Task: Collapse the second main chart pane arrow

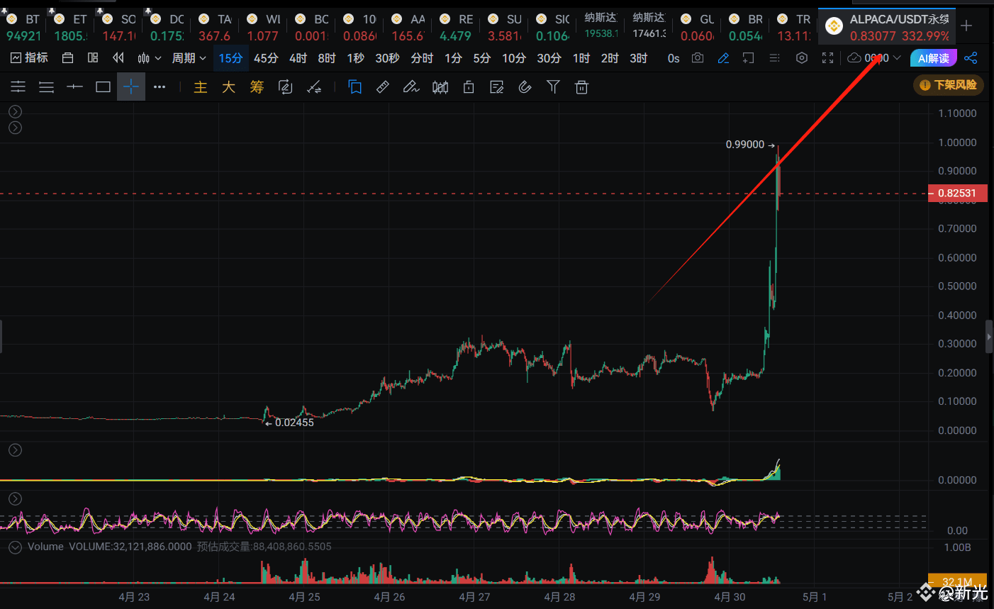Action: [x=15, y=128]
